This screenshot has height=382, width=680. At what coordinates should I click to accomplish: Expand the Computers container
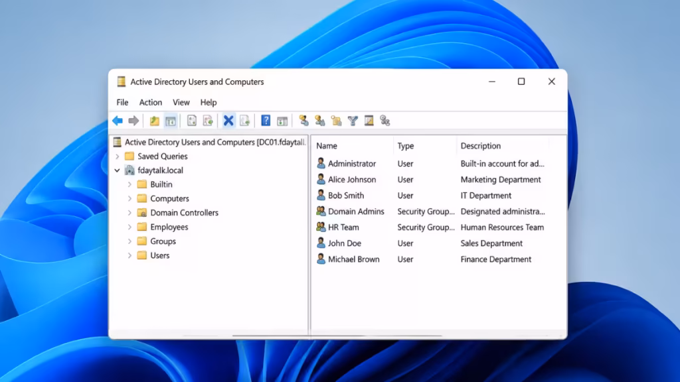pos(129,199)
